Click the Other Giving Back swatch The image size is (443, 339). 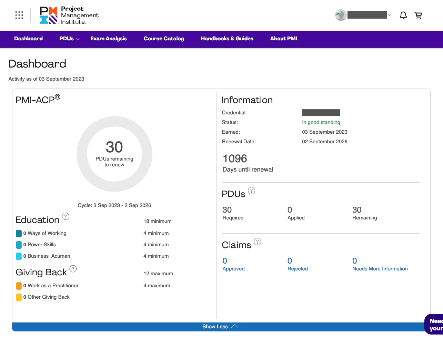point(19,297)
